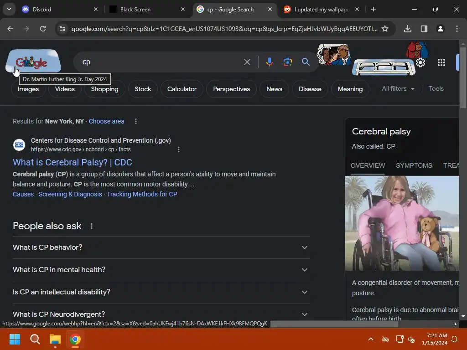Select the Perspectives filter
467x350 pixels.
231,89
